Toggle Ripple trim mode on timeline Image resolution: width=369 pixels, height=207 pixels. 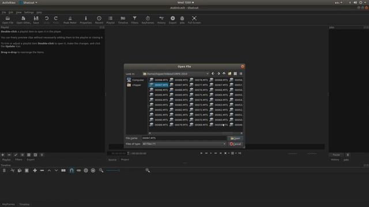[x=86, y=170]
